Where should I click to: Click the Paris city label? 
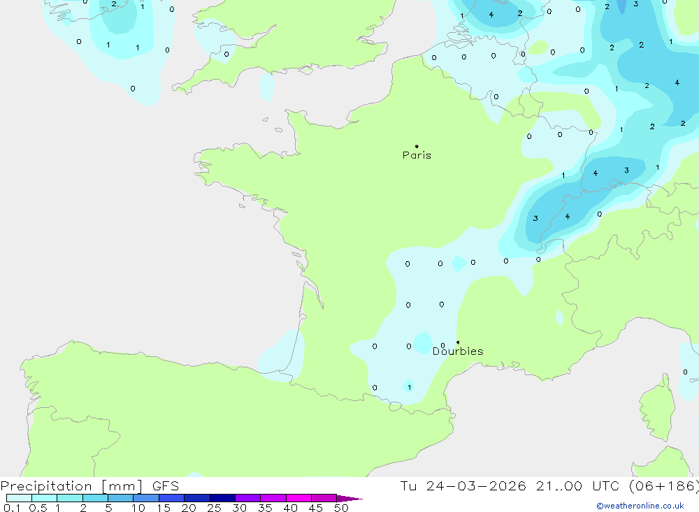[417, 155]
